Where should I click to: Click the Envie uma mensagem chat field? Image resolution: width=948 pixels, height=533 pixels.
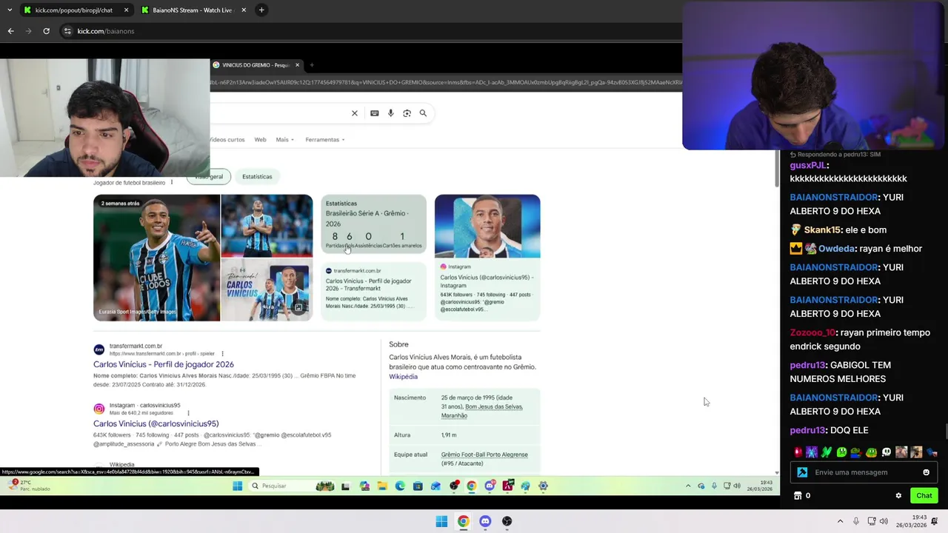863,472
